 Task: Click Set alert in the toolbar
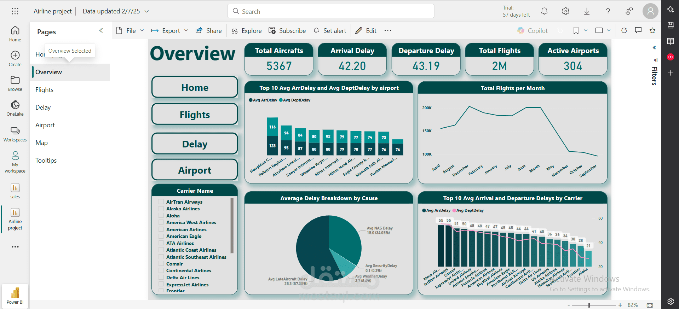click(x=330, y=30)
